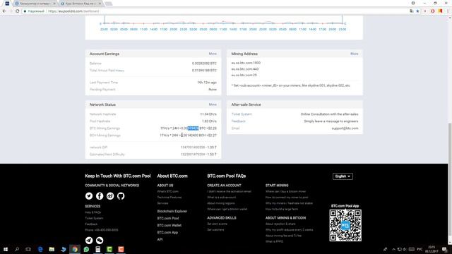
Task: Click the system clock in the tray
Action: [432, 249]
